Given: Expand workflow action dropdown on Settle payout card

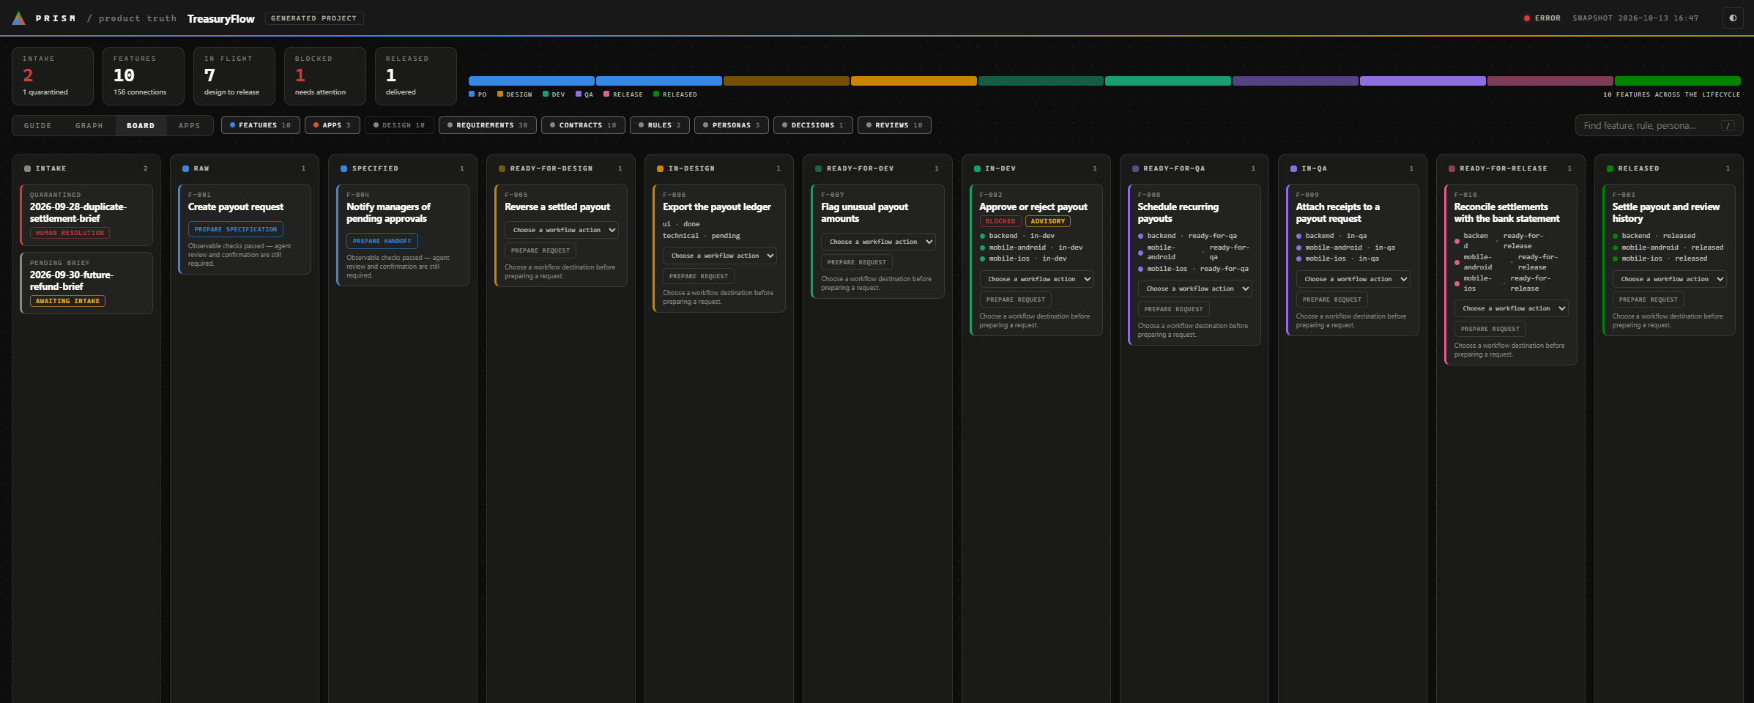Looking at the screenshot, I should pyautogui.click(x=1669, y=279).
